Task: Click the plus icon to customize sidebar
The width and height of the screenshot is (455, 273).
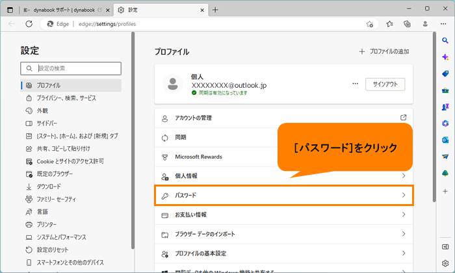Action: coord(445,191)
